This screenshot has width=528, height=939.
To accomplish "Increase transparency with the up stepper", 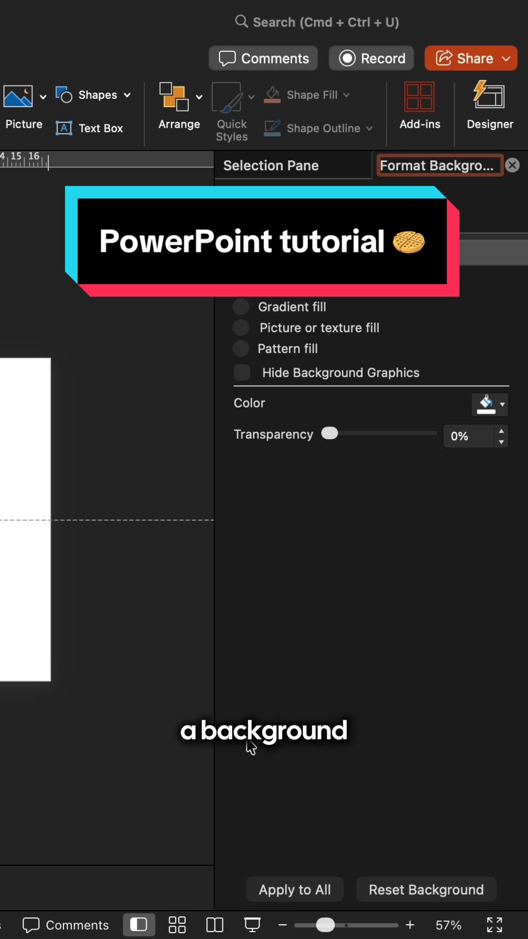I will pyautogui.click(x=501, y=431).
